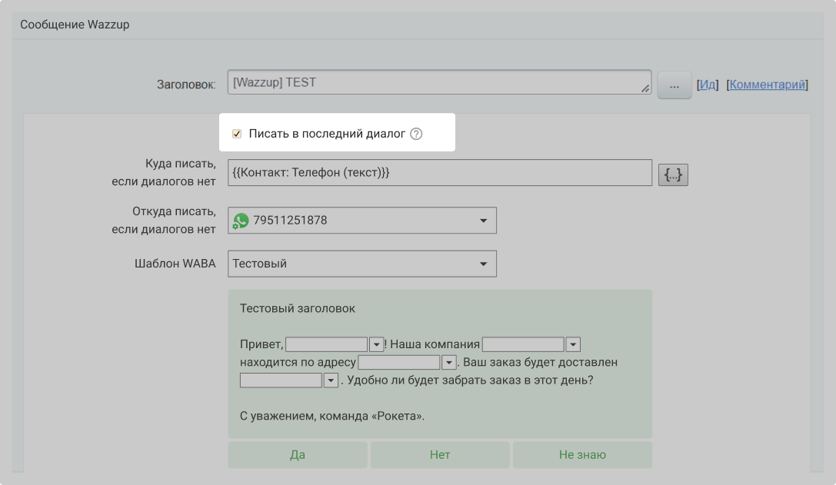836x485 pixels.
Task: Click the 'Ид' link
Action: click(x=708, y=85)
